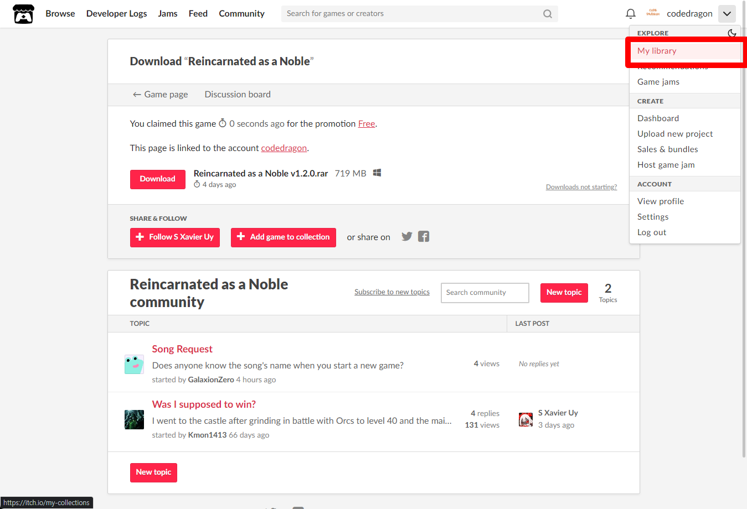
Task: Open S Xavier Uy last post link
Action: pyautogui.click(x=558, y=413)
